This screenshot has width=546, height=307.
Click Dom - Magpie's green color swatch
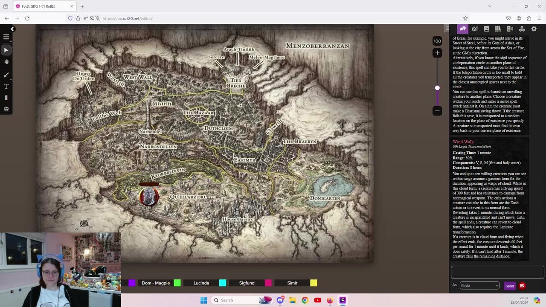click(x=177, y=283)
